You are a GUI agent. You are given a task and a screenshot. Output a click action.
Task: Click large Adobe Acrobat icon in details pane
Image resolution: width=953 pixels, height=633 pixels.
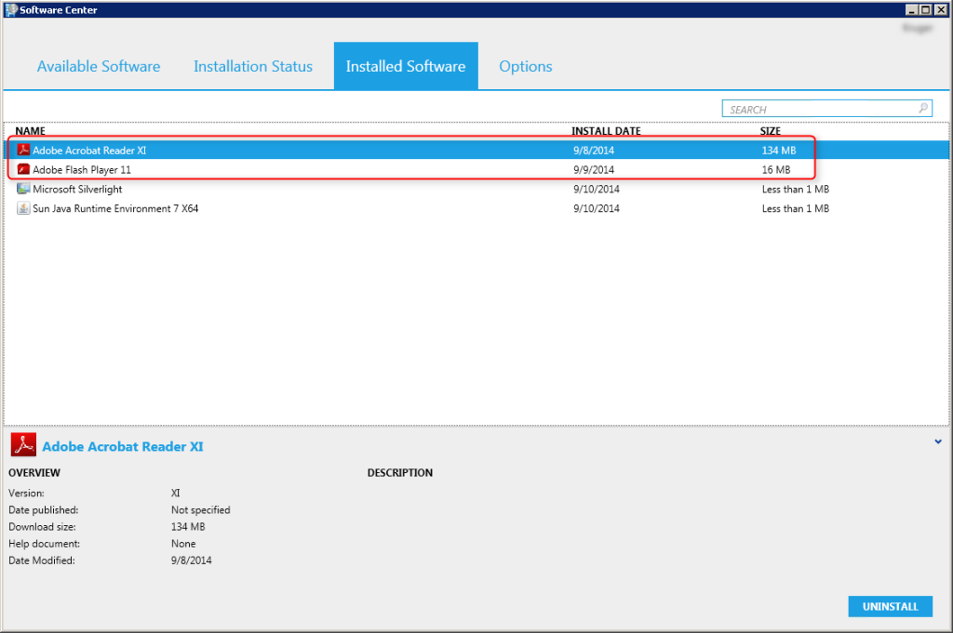tap(23, 445)
